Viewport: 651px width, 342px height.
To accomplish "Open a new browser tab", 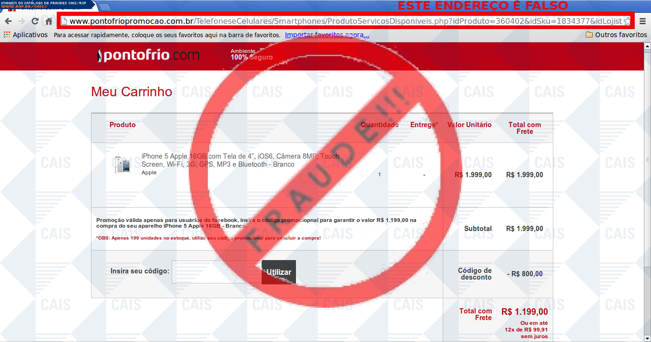I will [105, 7].
